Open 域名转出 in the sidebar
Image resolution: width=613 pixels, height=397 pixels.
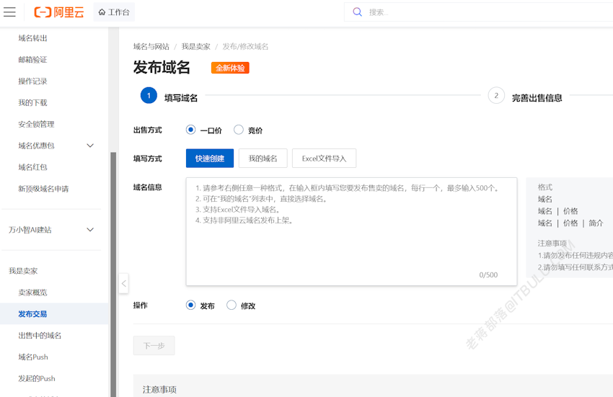point(33,38)
